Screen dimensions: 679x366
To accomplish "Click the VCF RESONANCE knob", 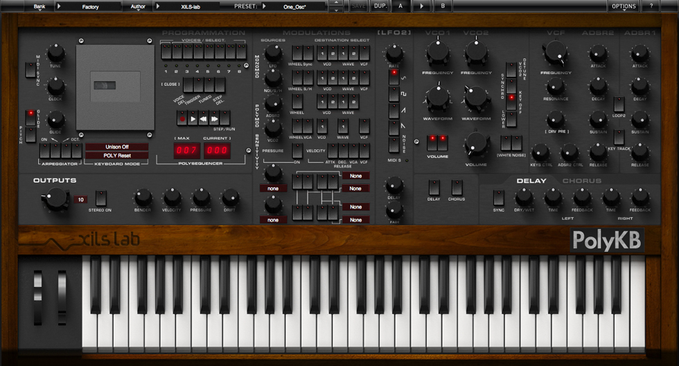I will click(555, 87).
